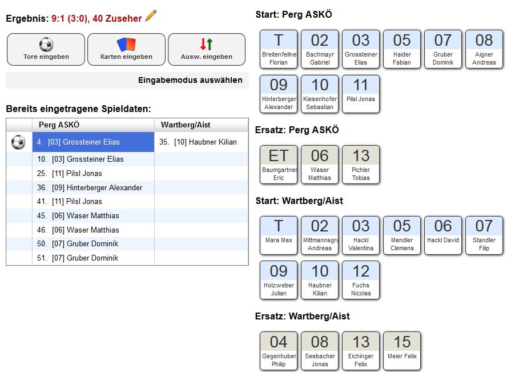Screen dimensions: 507x372
Task: Select Perg goalkeeper Breitenfellner Florian
Action: click(x=279, y=49)
